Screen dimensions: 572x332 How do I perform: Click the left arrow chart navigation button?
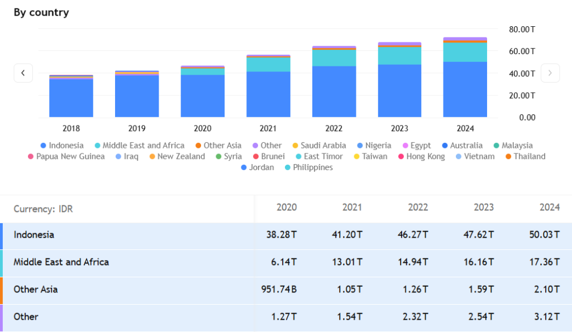tap(23, 73)
